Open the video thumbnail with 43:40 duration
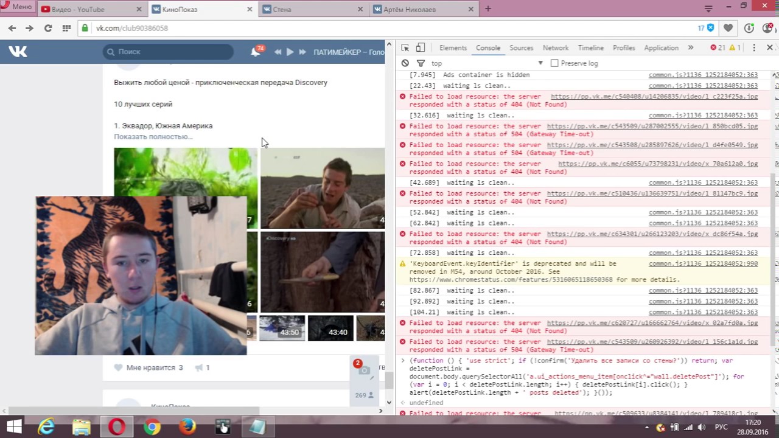Viewport: 779px width, 438px height. 330,328
